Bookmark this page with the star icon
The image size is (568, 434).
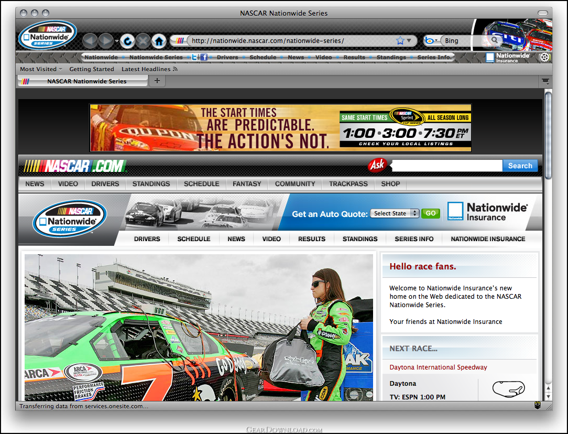click(x=400, y=40)
